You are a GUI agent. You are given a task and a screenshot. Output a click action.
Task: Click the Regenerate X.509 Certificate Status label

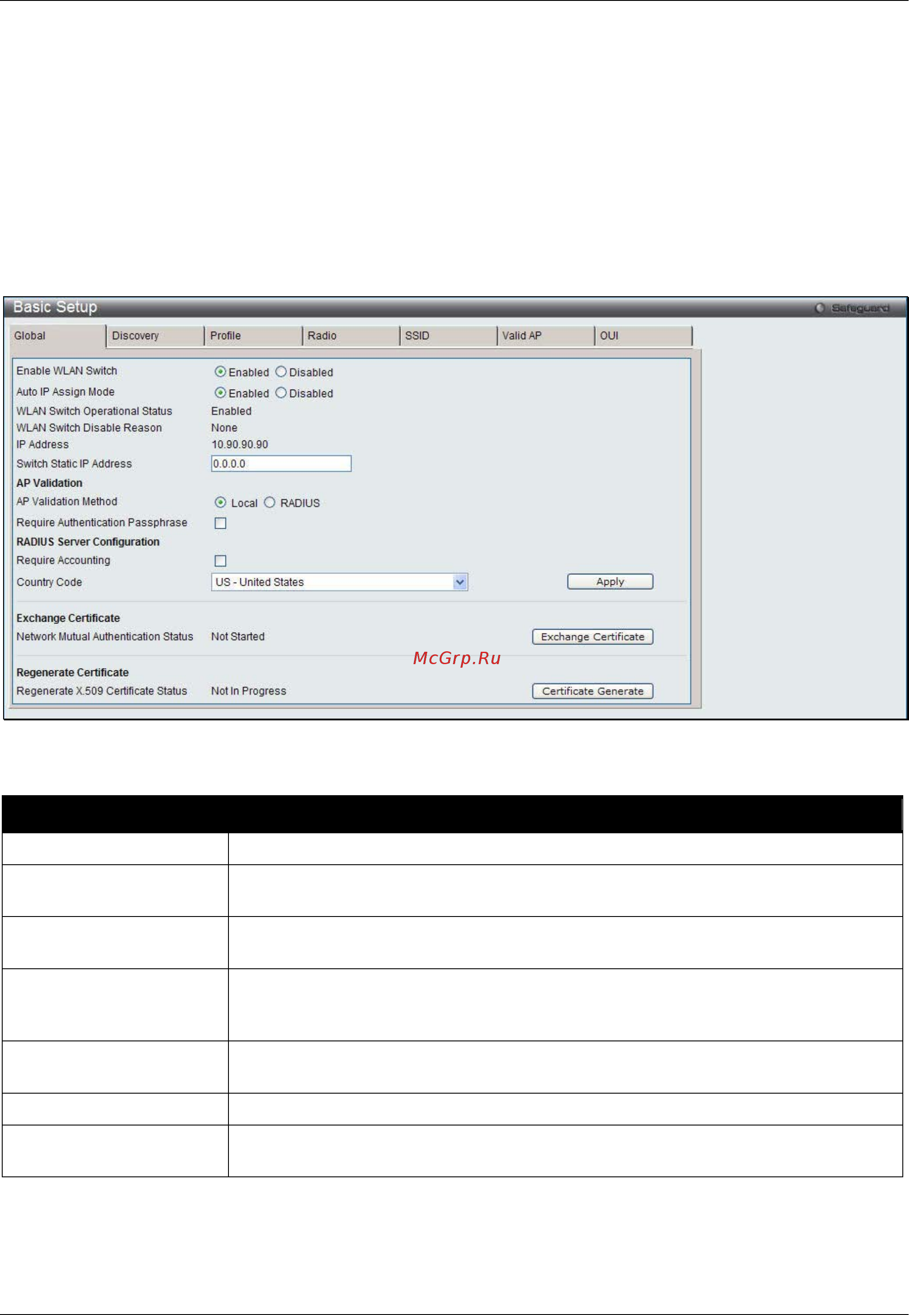click(x=102, y=691)
